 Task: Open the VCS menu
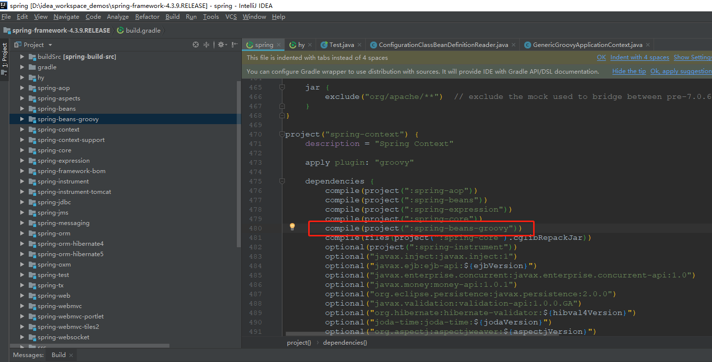click(231, 17)
